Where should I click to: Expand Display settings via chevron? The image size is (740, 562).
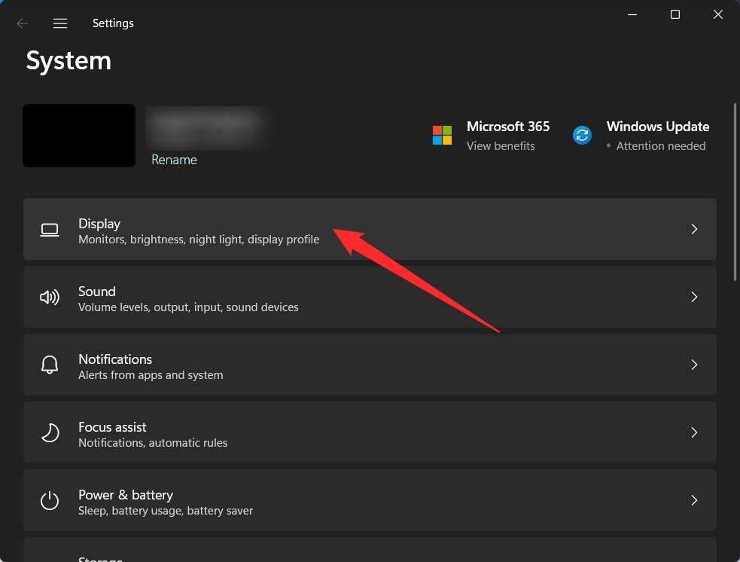pos(694,230)
